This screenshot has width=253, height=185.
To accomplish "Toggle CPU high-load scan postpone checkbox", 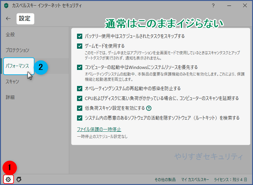I will tap(80, 98).
